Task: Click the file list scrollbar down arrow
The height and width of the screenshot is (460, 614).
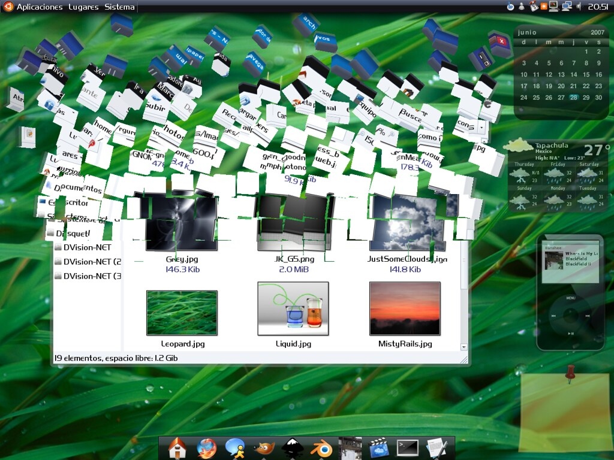Action: click(x=463, y=347)
